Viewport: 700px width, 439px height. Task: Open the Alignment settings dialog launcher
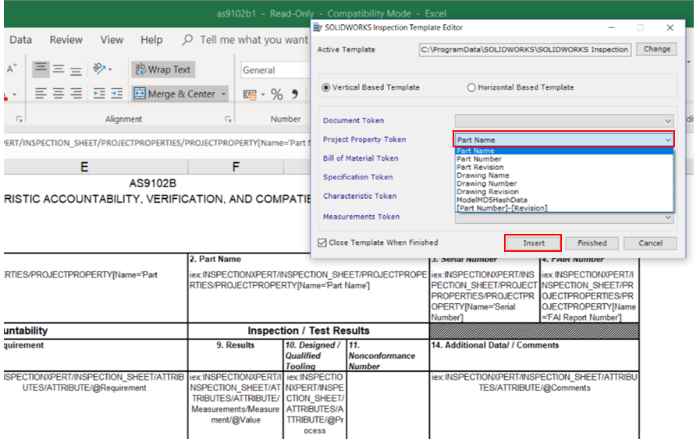click(x=228, y=119)
